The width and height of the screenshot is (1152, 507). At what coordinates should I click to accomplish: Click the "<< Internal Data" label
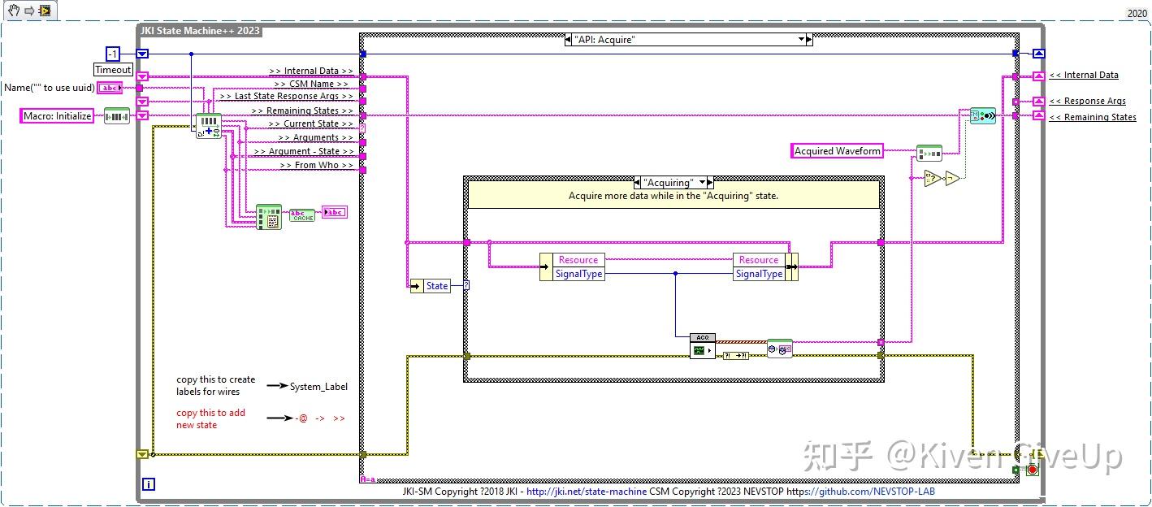click(x=1084, y=75)
